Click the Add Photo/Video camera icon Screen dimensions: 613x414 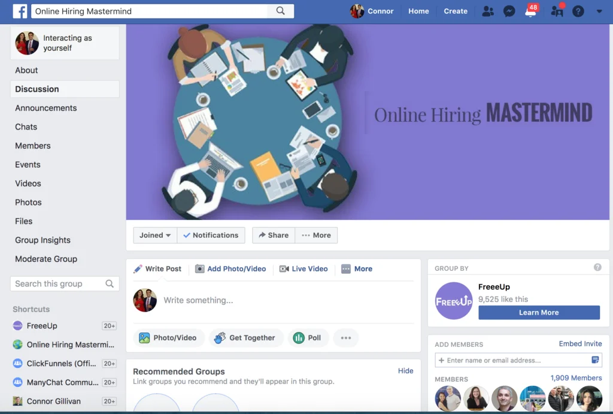[200, 269]
